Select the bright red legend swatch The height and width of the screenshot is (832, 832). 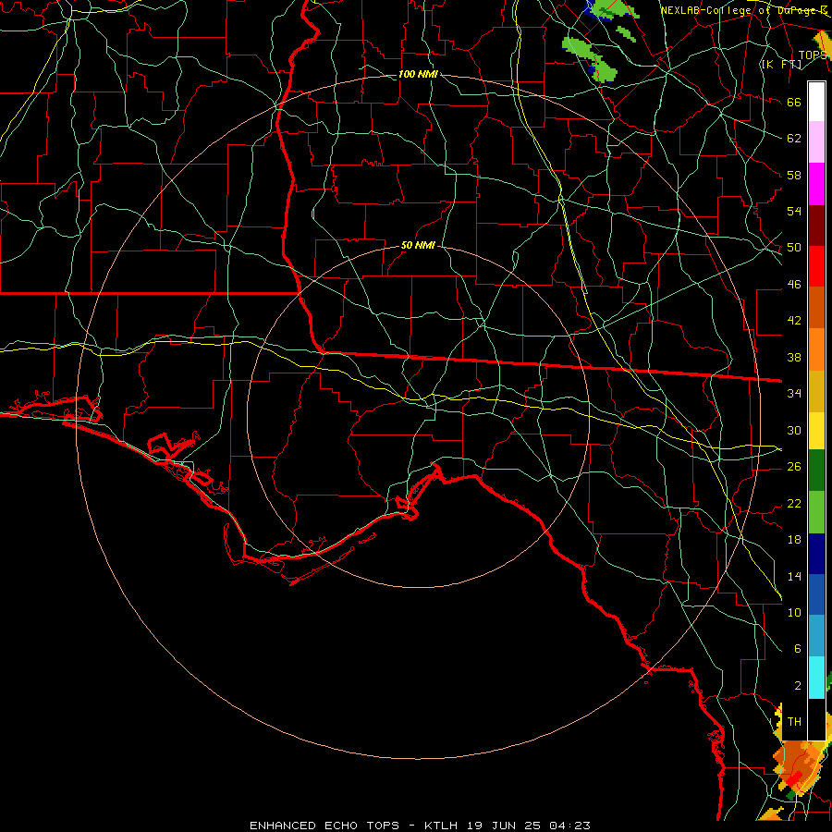pos(816,266)
